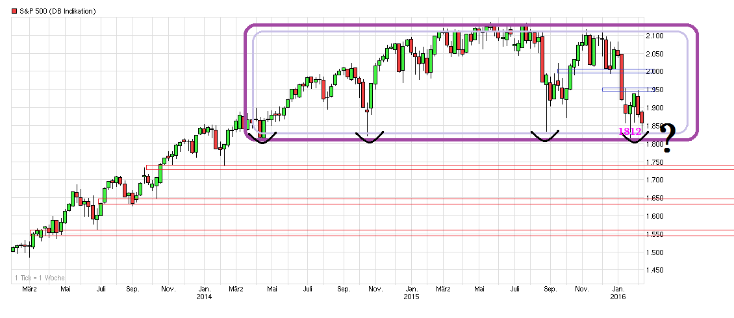Click the 1.500 price axis label
This screenshot has width=734, height=318.
[x=656, y=252]
